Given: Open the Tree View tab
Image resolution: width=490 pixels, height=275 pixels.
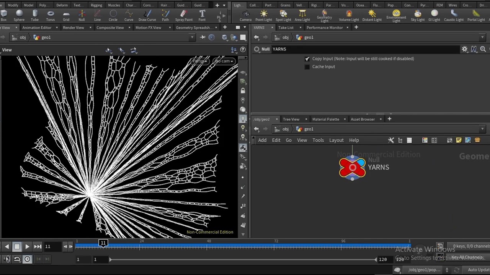Looking at the screenshot, I should point(291,119).
